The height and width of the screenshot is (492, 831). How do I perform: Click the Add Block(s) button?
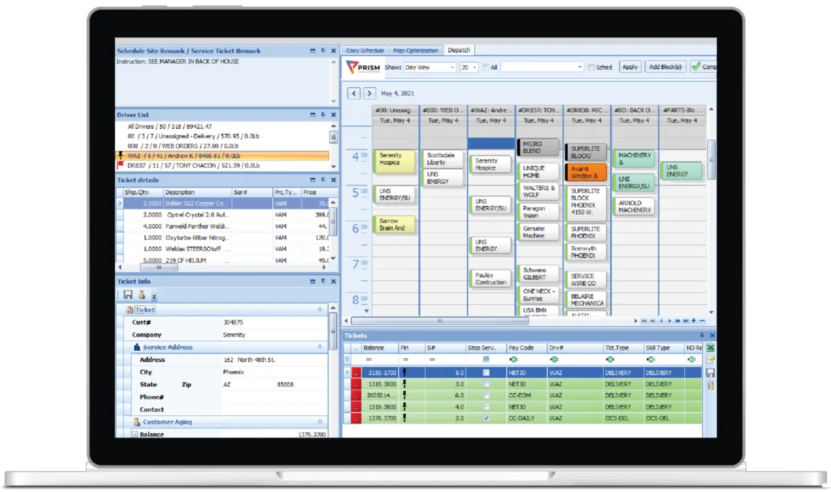(x=665, y=67)
